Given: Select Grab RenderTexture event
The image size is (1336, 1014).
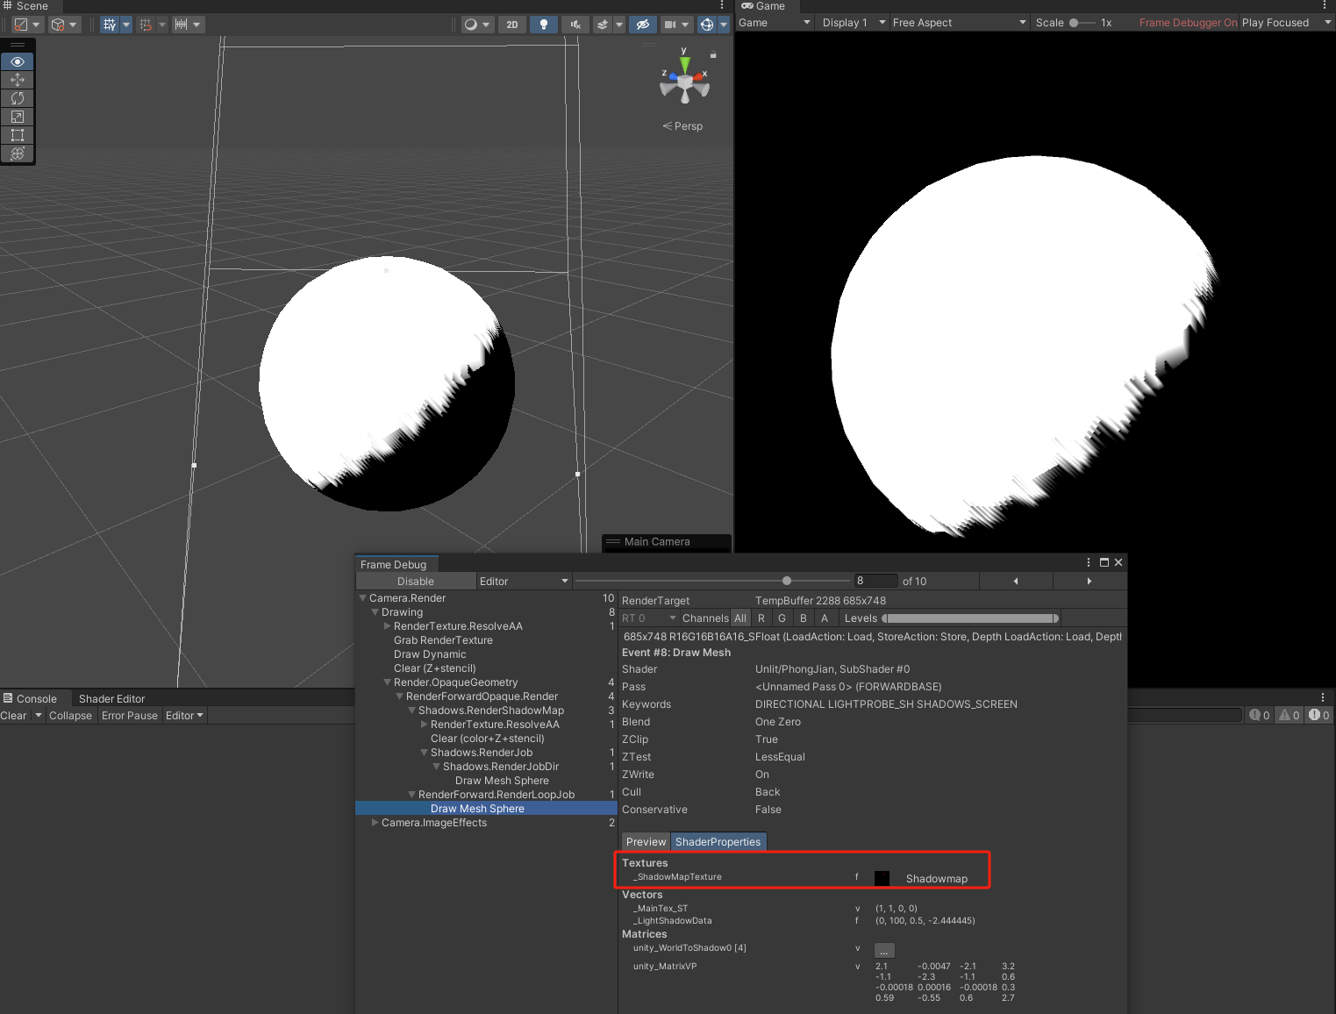Looking at the screenshot, I should [x=443, y=640].
